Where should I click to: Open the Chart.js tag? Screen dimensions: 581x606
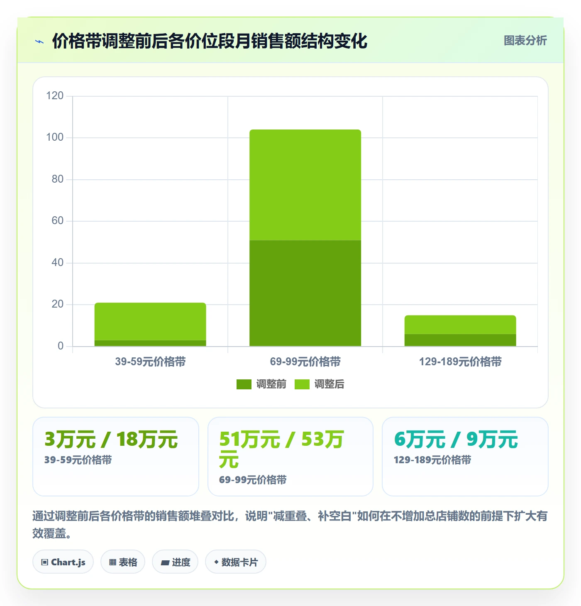click(63, 562)
